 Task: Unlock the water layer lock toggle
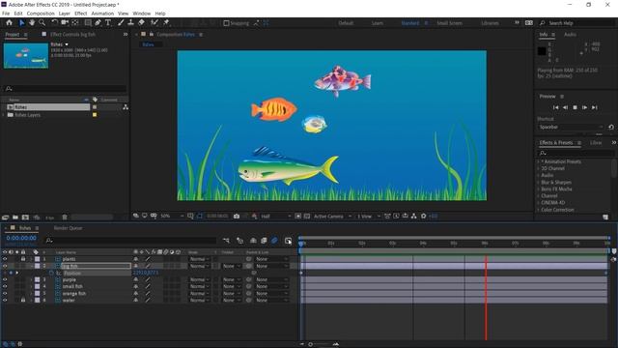[x=23, y=301]
